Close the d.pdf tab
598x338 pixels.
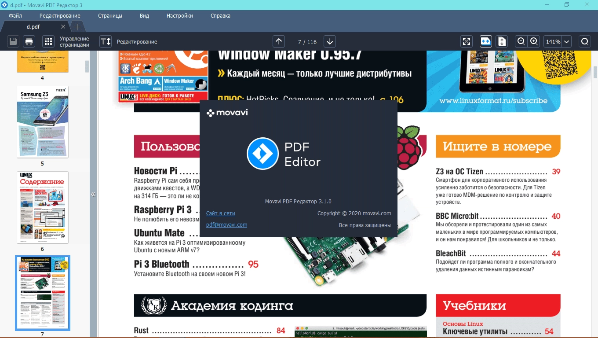pos(63,27)
